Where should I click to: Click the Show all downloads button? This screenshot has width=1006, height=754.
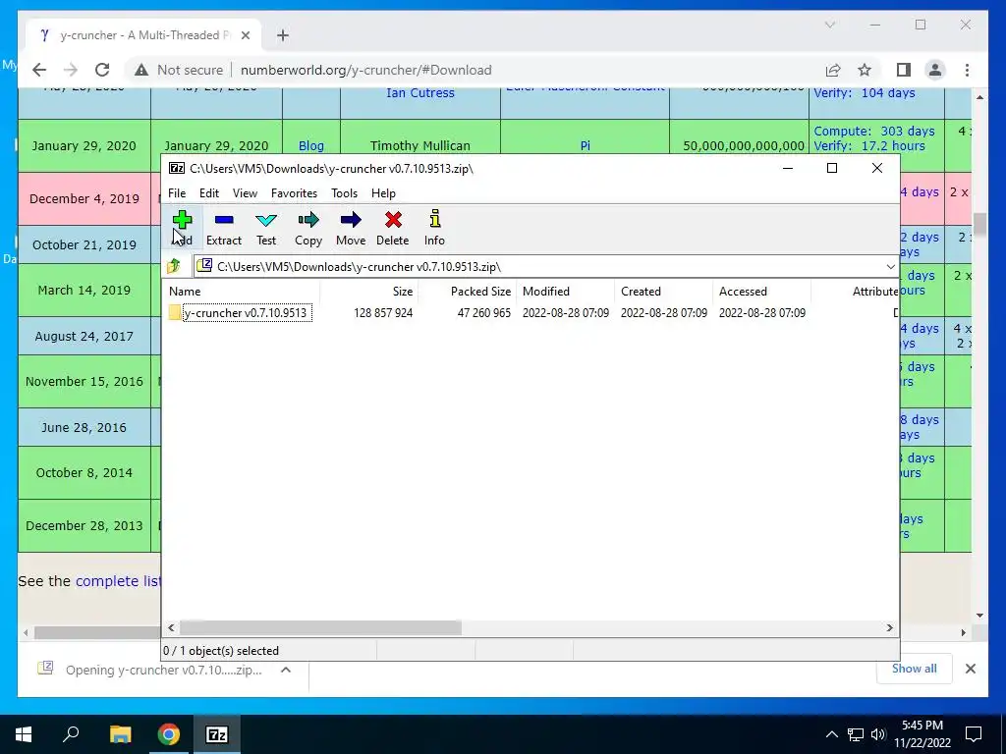point(914,669)
